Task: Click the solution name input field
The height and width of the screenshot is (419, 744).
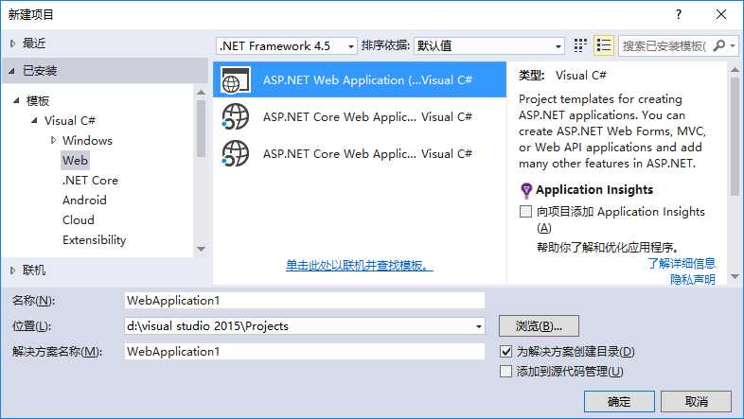Action: [x=305, y=352]
